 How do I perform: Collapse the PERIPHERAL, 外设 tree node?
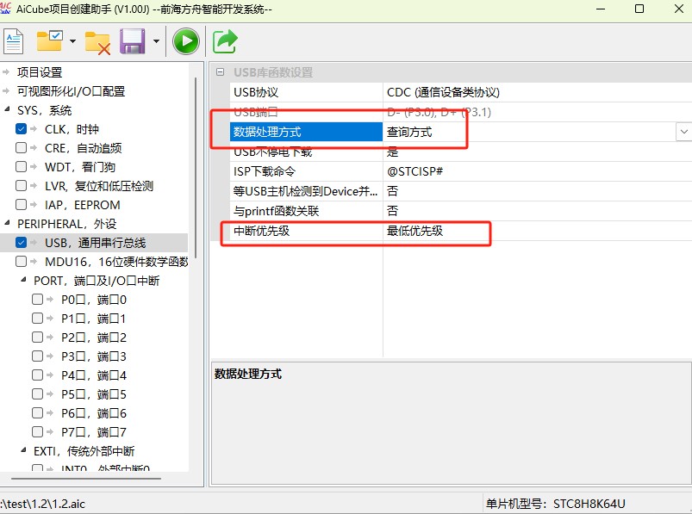pos(7,223)
